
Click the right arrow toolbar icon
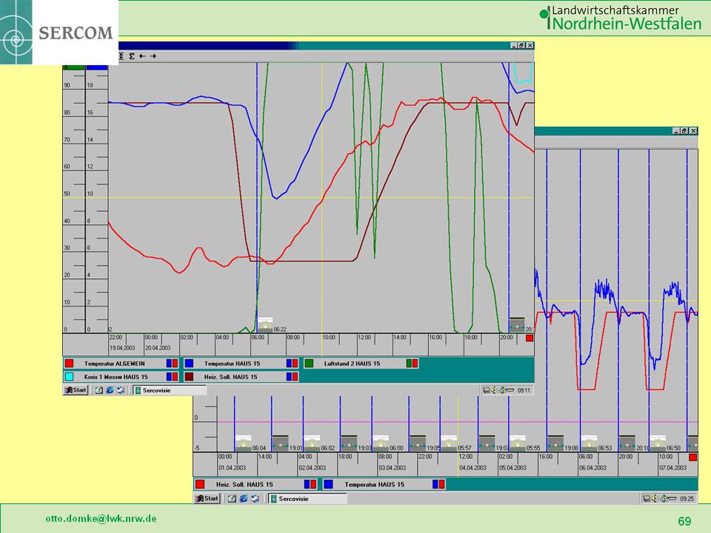point(153,56)
